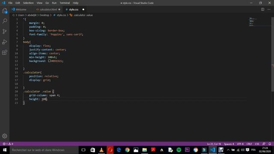Viewport: 274px width, 154px height.
Task: Open the Windows Start menu
Action: click(x=5, y=150)
